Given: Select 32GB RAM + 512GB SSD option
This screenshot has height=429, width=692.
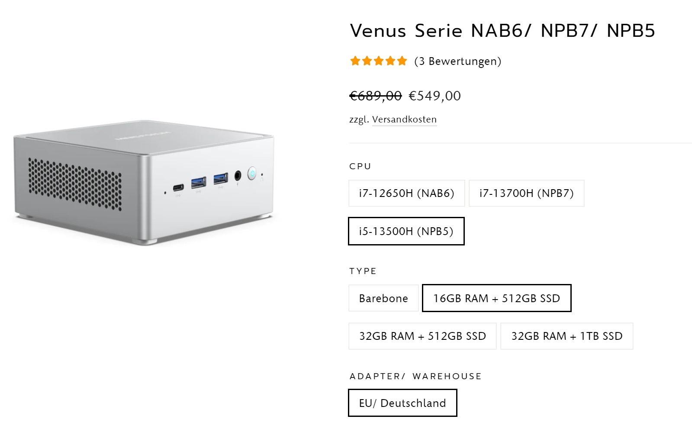Looking at the screenshot, I should click(422, 336).
